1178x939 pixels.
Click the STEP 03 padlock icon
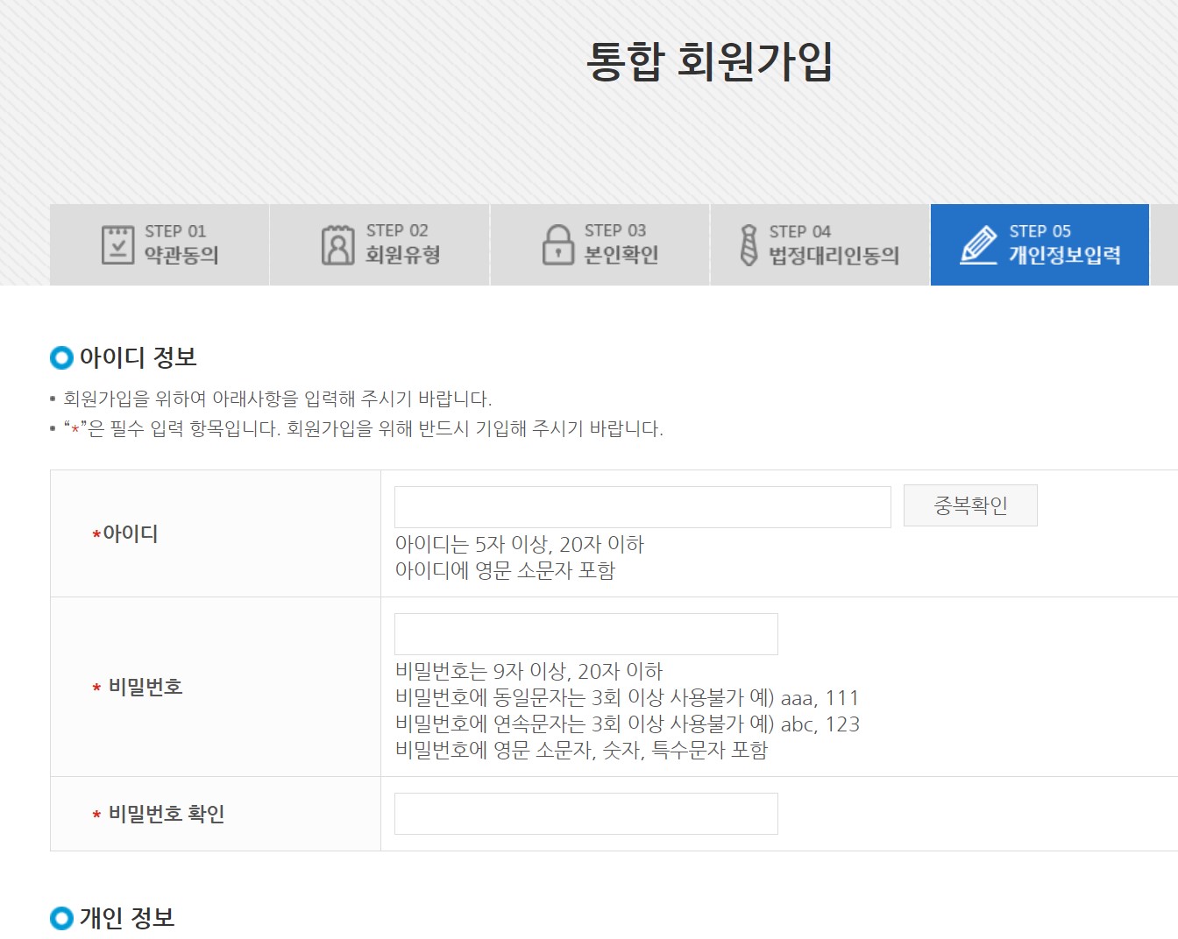click(x=557, y=244)
